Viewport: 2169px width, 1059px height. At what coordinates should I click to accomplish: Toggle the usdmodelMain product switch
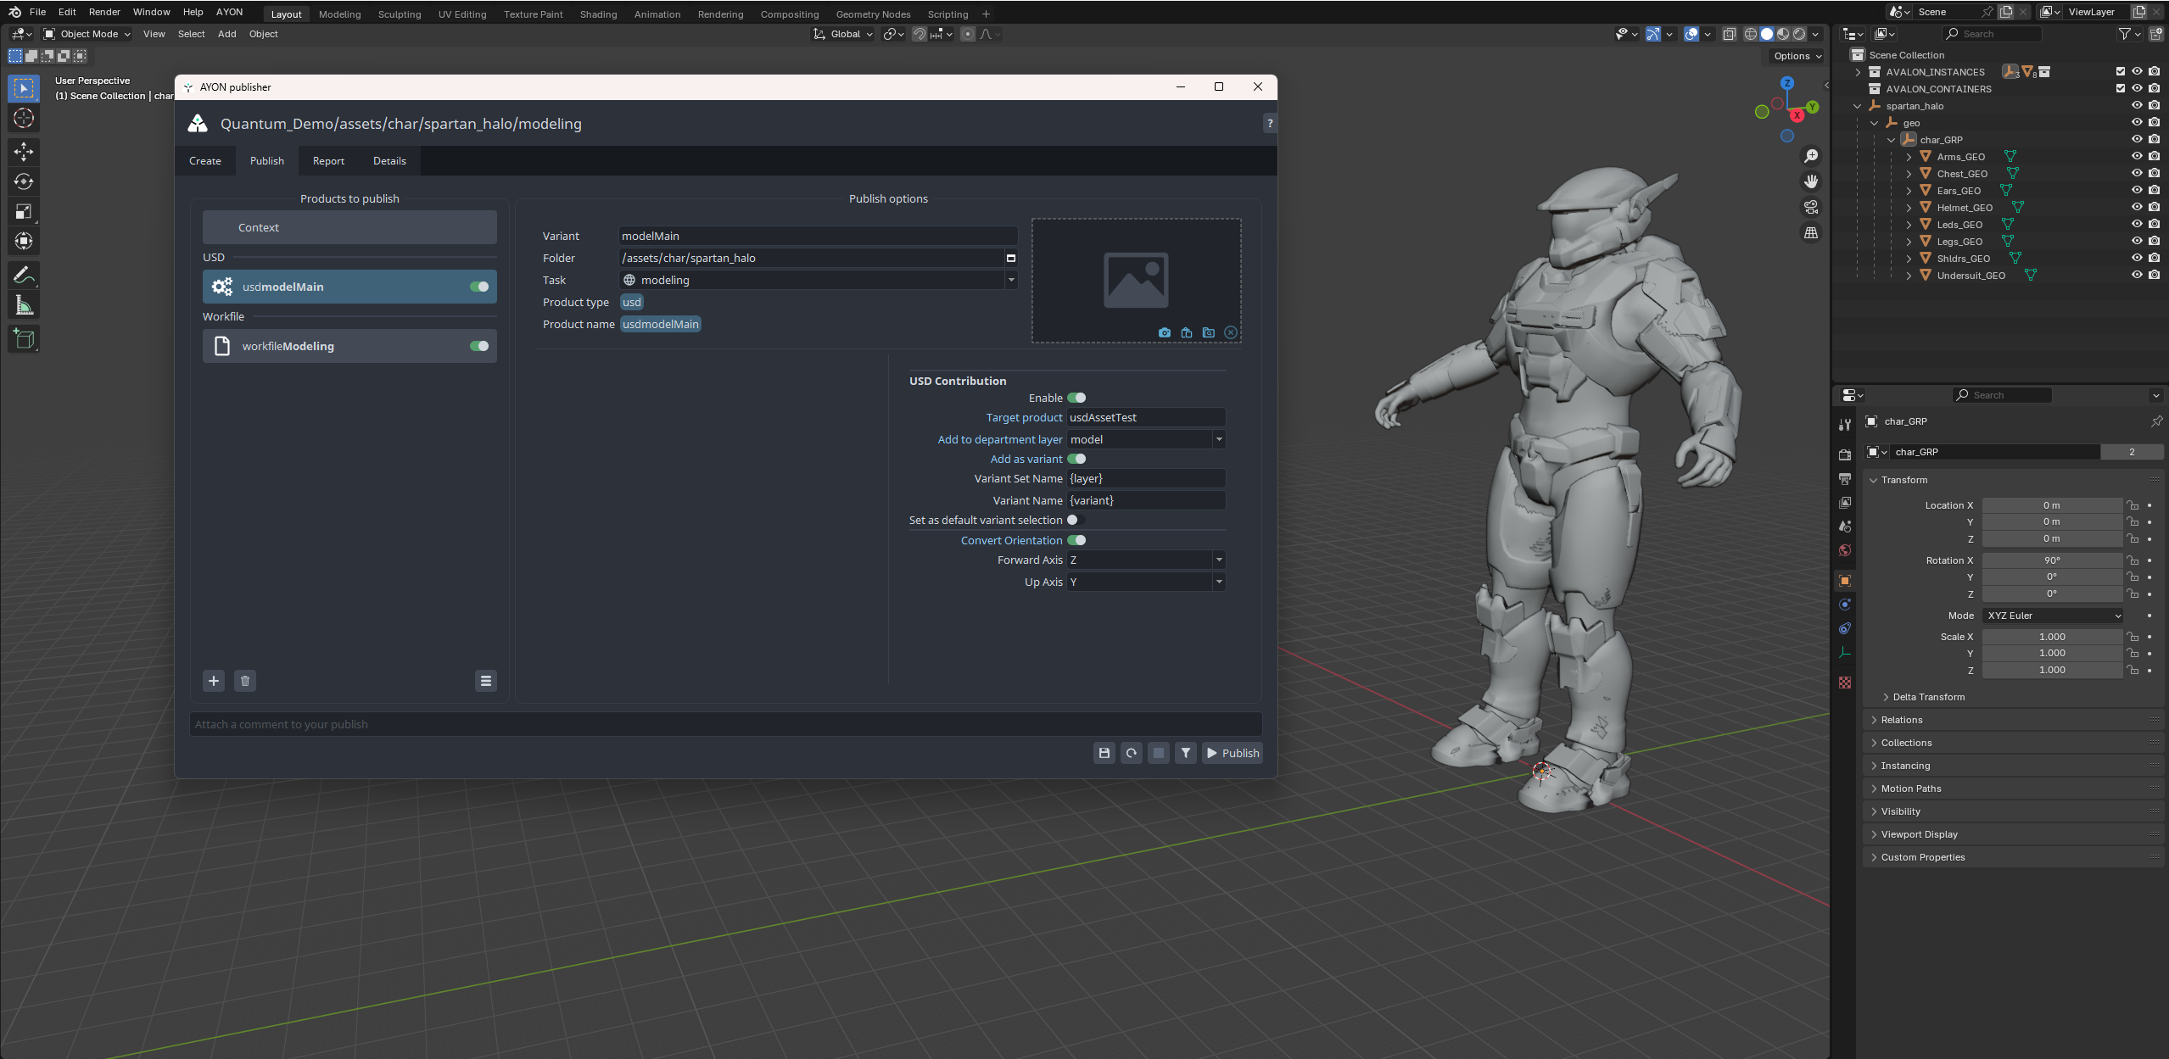(479, 287)
